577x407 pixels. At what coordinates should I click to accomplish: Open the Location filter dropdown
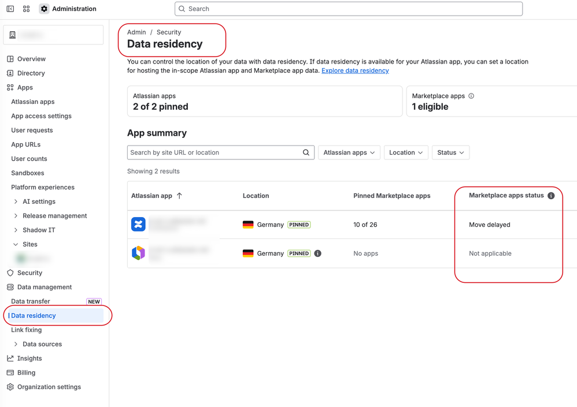click(406, 152)
